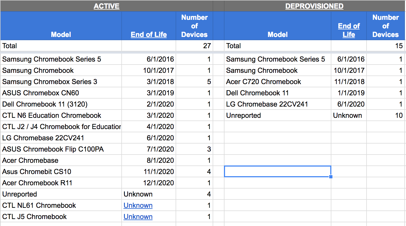
Task: Click Deprovisioned Number of Devices header
Action: click(386, 26)
